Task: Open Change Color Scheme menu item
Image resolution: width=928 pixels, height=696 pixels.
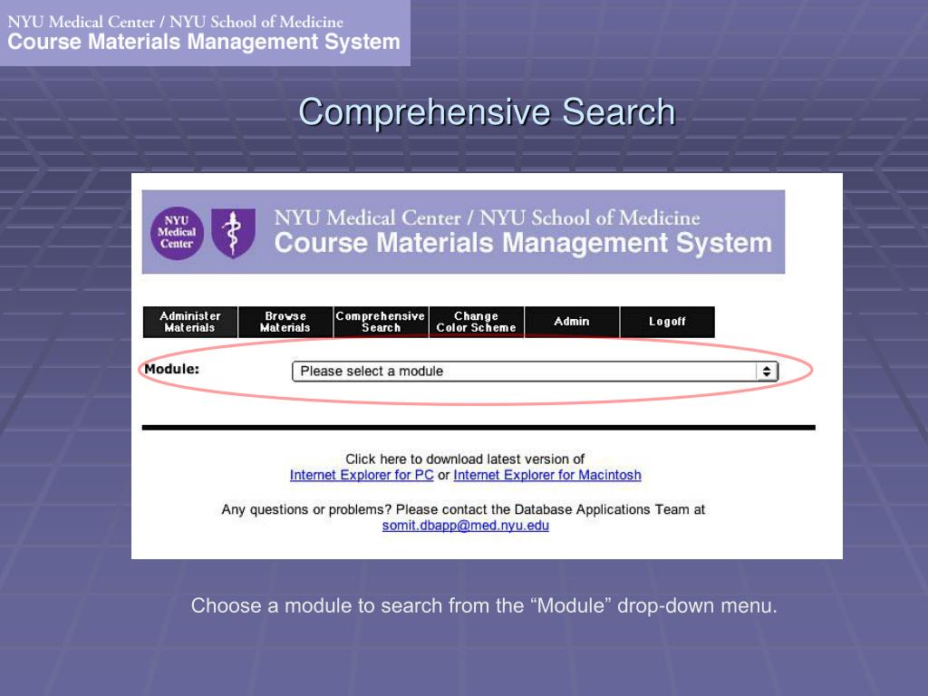Action: point(477,322)
